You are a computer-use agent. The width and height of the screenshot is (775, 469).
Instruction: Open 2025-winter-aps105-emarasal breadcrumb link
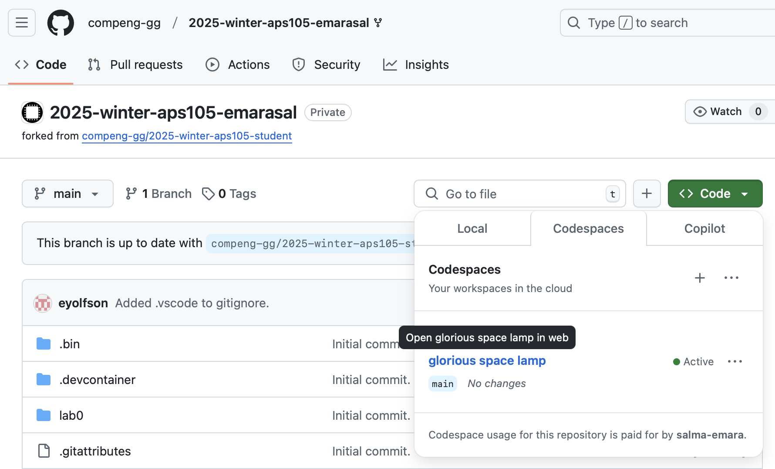coord(279,23)
